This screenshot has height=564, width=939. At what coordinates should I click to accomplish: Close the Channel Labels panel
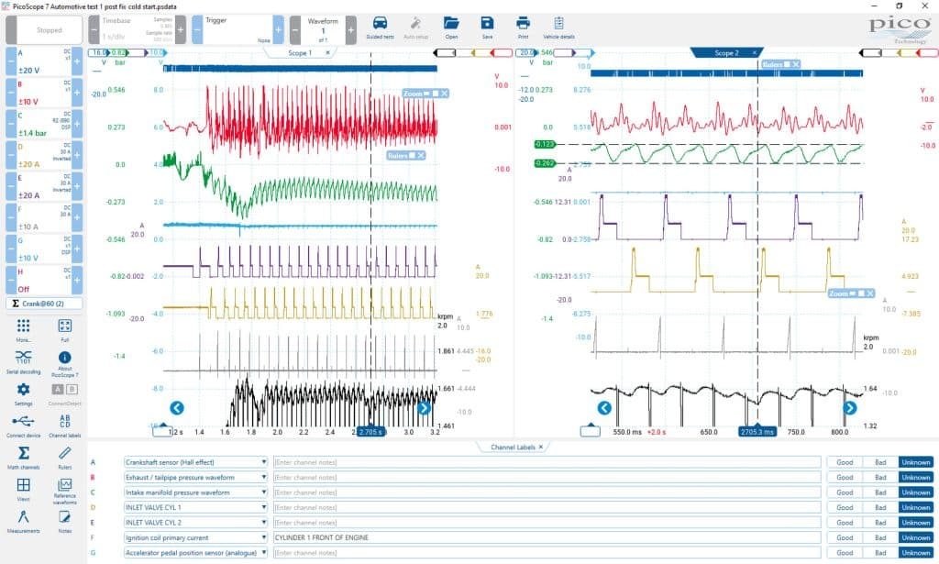tap(541, 448)
